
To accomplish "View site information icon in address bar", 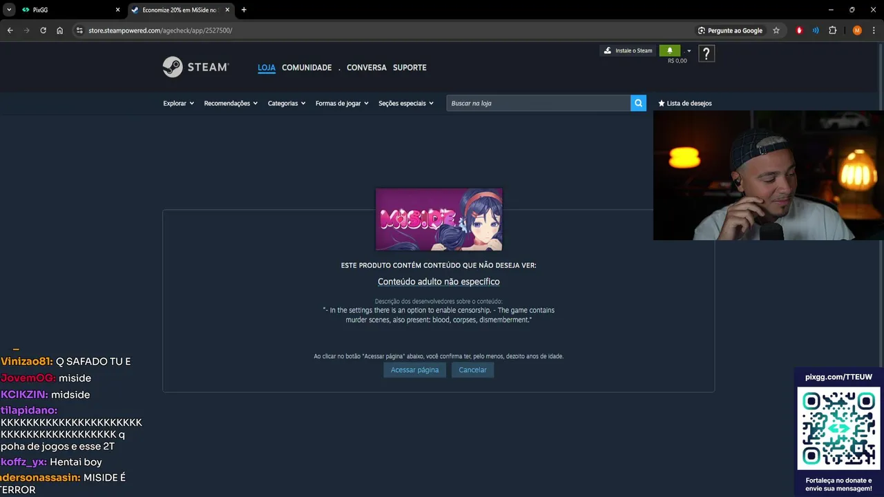I will tap(79, 30).
